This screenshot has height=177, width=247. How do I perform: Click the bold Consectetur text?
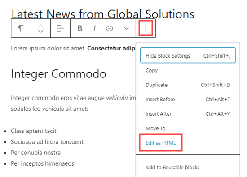pyautogui.click(x=111, y=48)
